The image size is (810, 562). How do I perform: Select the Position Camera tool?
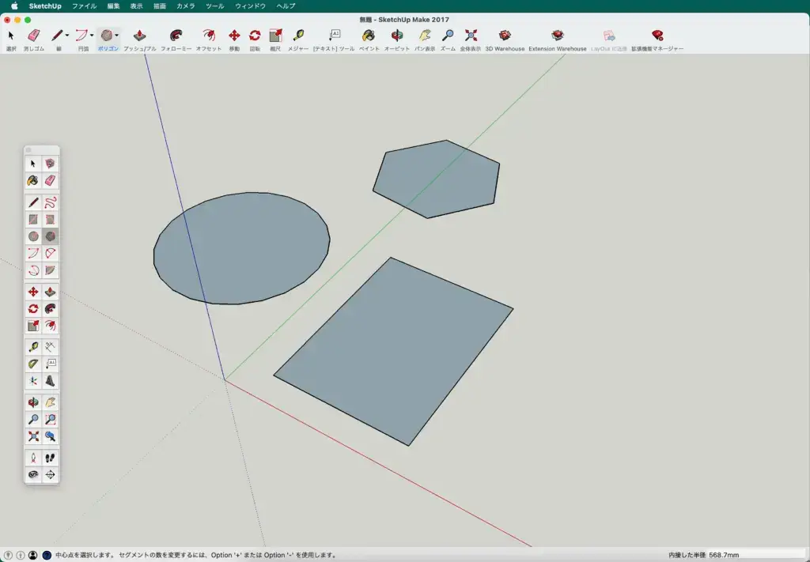(33, 458)
